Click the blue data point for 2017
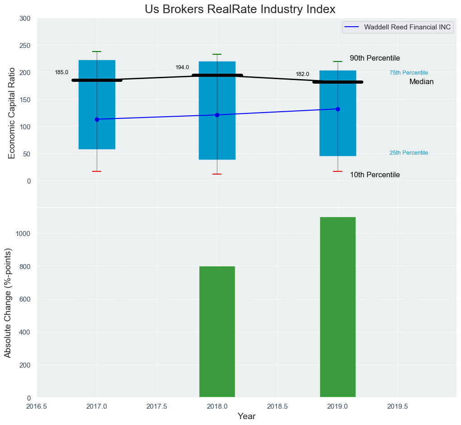 click(97, 119)
